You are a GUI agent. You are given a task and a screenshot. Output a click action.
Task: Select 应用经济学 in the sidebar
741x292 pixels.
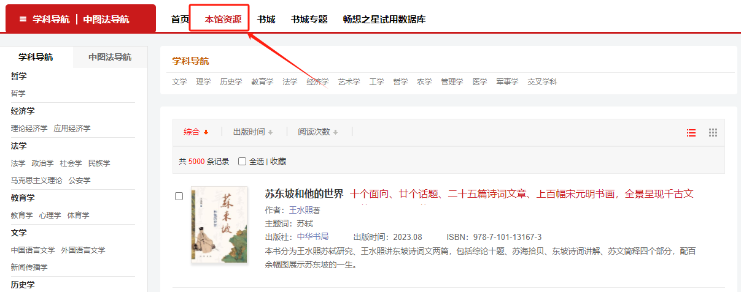[72, 129]
